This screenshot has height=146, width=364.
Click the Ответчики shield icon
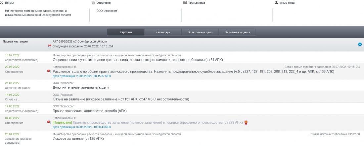pos(93,3)
